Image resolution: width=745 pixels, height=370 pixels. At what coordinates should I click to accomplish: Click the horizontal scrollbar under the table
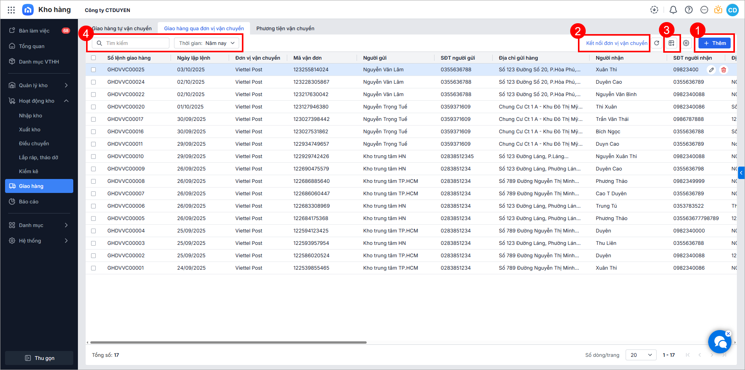pyautogui.click(x=228, y=342)
